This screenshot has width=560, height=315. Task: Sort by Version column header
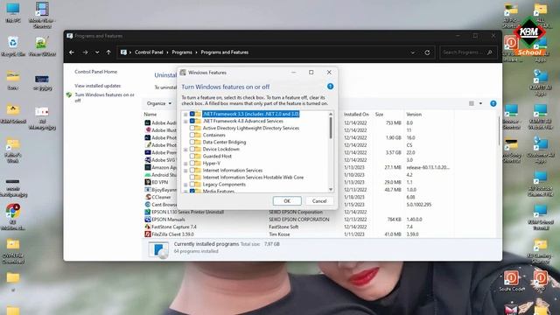coord(414,115)
